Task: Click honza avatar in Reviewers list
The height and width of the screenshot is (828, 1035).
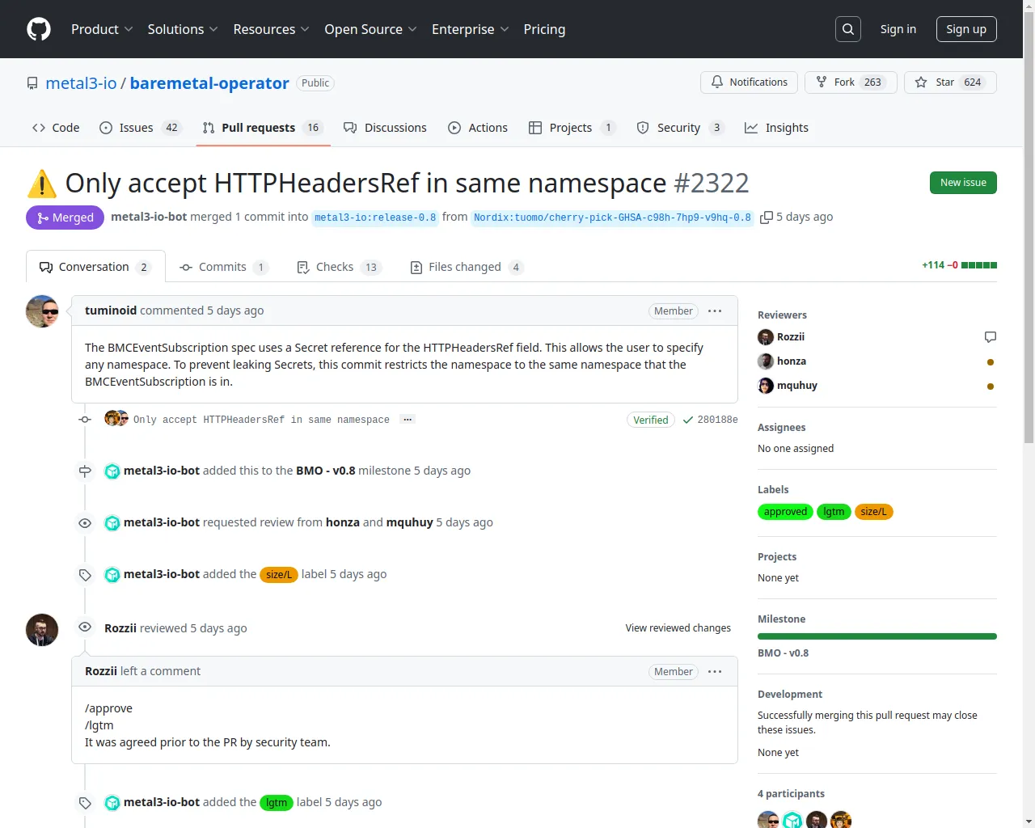Action: (766, 361)
